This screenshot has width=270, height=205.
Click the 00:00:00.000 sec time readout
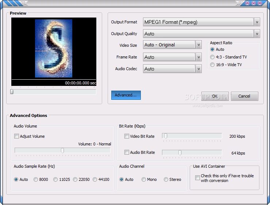point(80,83)
